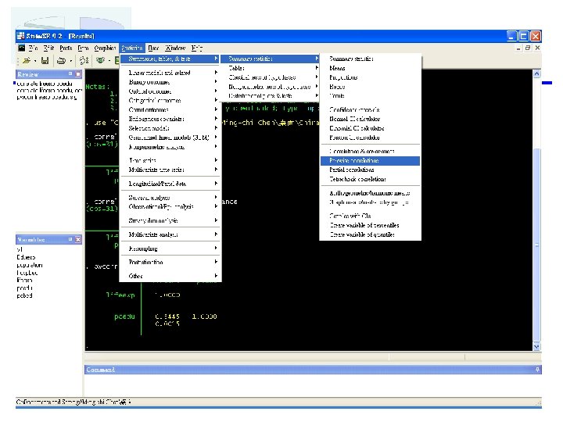Viewport: 563px width, 422px height.
Task: Open Classical tests of hypotheses submenu item
Action: [x=270, y=77]
